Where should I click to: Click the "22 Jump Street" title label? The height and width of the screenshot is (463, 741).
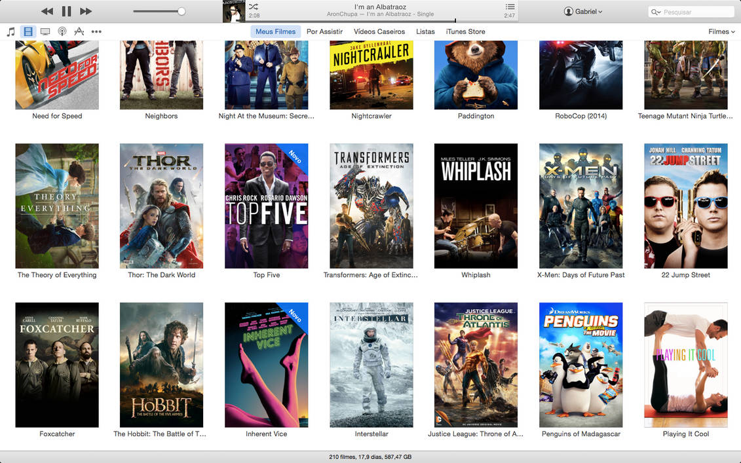pyautogui.click(x=686, y=275)
